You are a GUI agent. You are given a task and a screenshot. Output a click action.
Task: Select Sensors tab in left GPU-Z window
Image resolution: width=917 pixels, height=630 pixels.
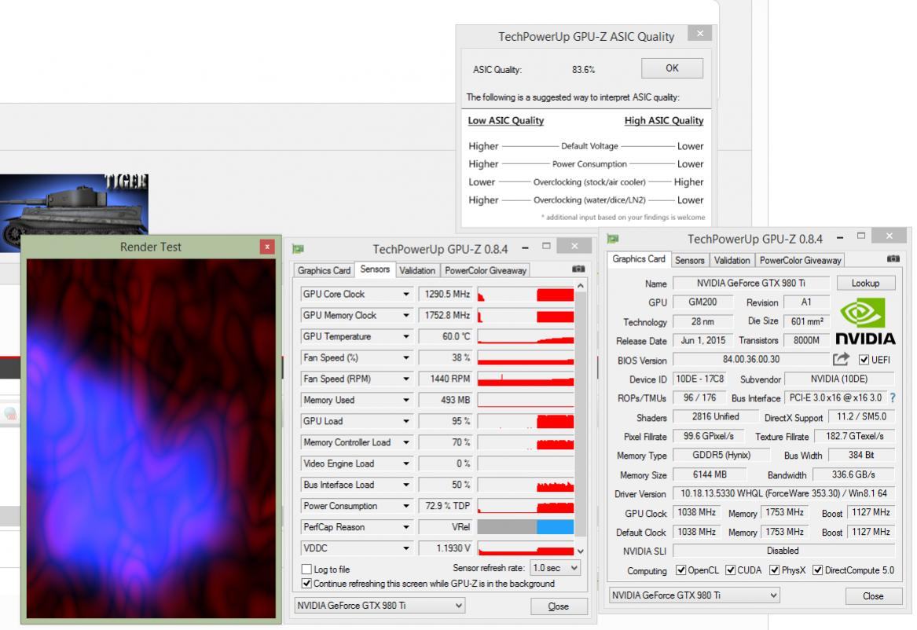pyautogui.click(x=375, y=269)
